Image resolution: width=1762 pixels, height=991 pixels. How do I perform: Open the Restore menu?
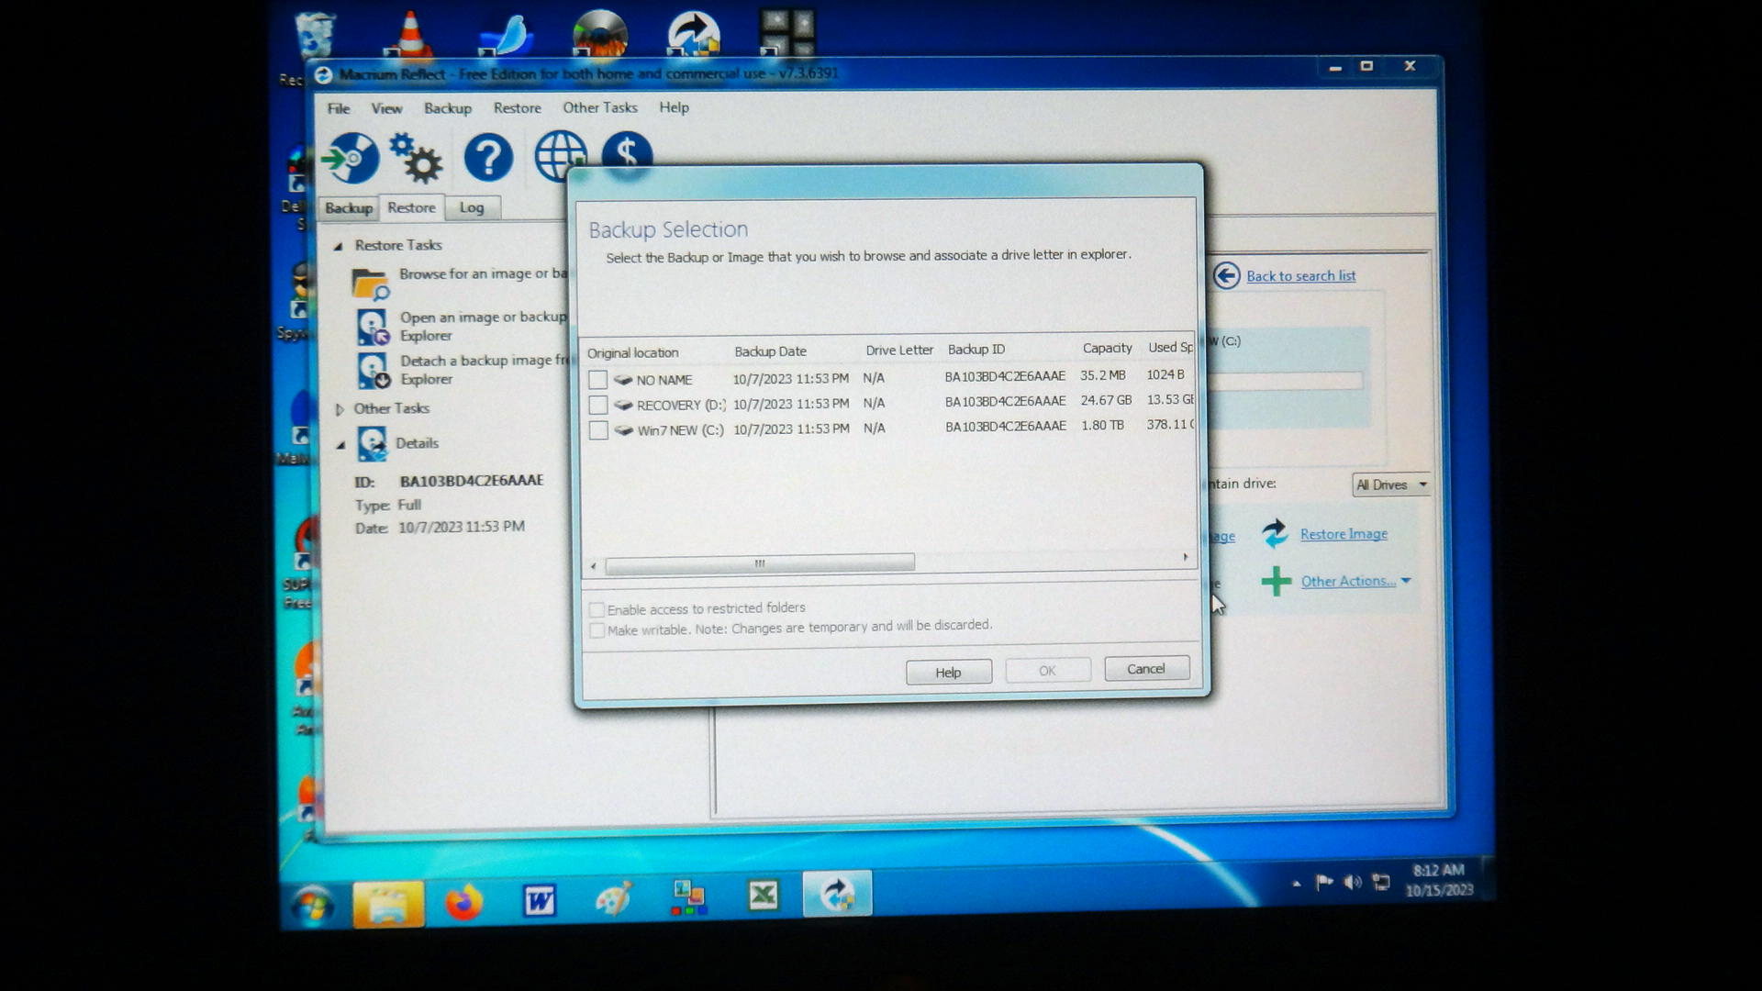517,108
